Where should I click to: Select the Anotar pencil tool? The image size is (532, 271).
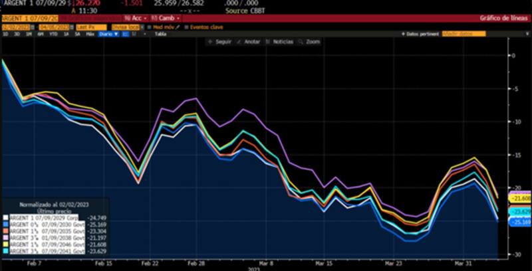(239, 41)
